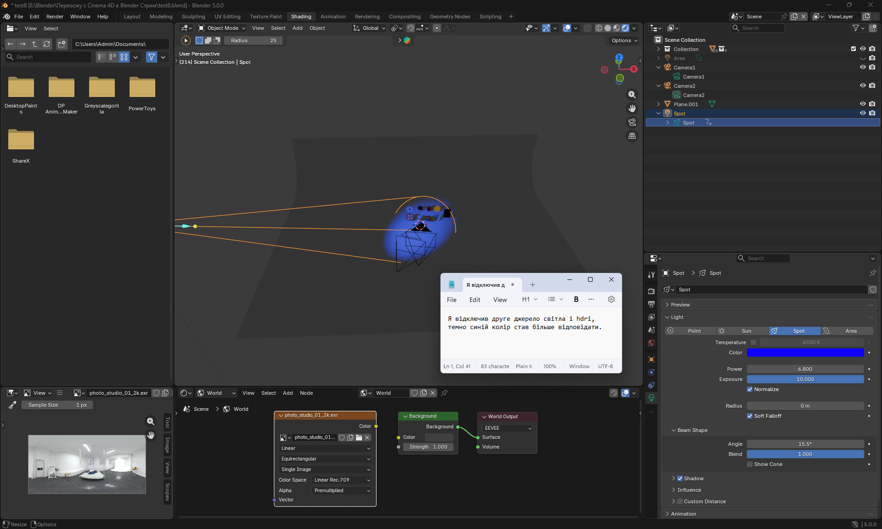Image resolution: width=882 pixels, height=529 pixels.
Task: Open settings gear in Notepad
Action: [x=611, y=299]
